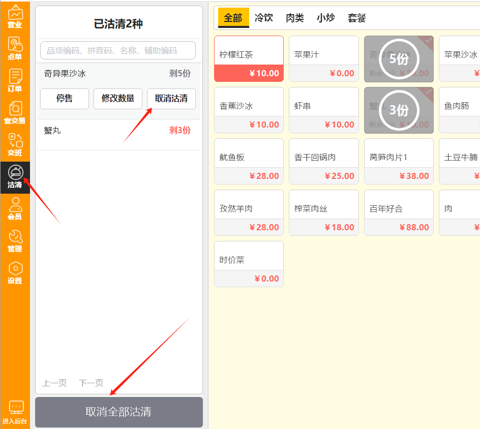
Task: Select the 香蕉沙冰 item card
Action: click(249, 110)
